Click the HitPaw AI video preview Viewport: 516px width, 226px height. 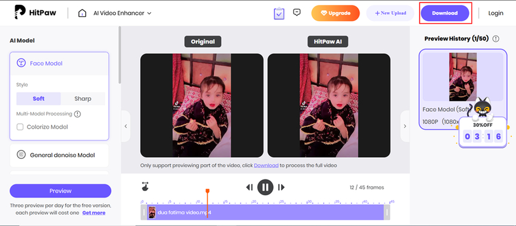pyautogui.click(x=329, y=105)
